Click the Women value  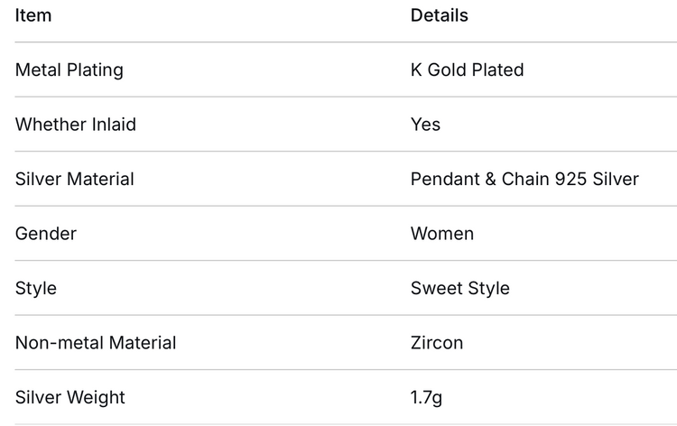[x=442, y=234]
